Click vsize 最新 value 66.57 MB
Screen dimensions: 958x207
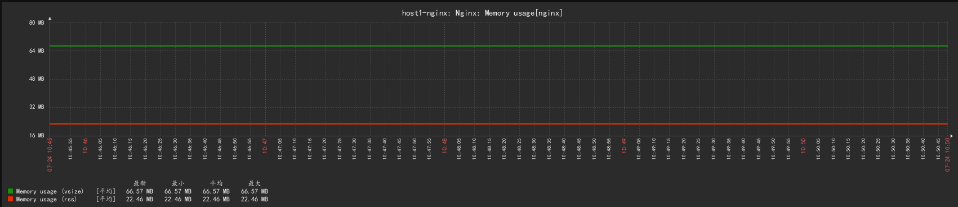(140, 191)
